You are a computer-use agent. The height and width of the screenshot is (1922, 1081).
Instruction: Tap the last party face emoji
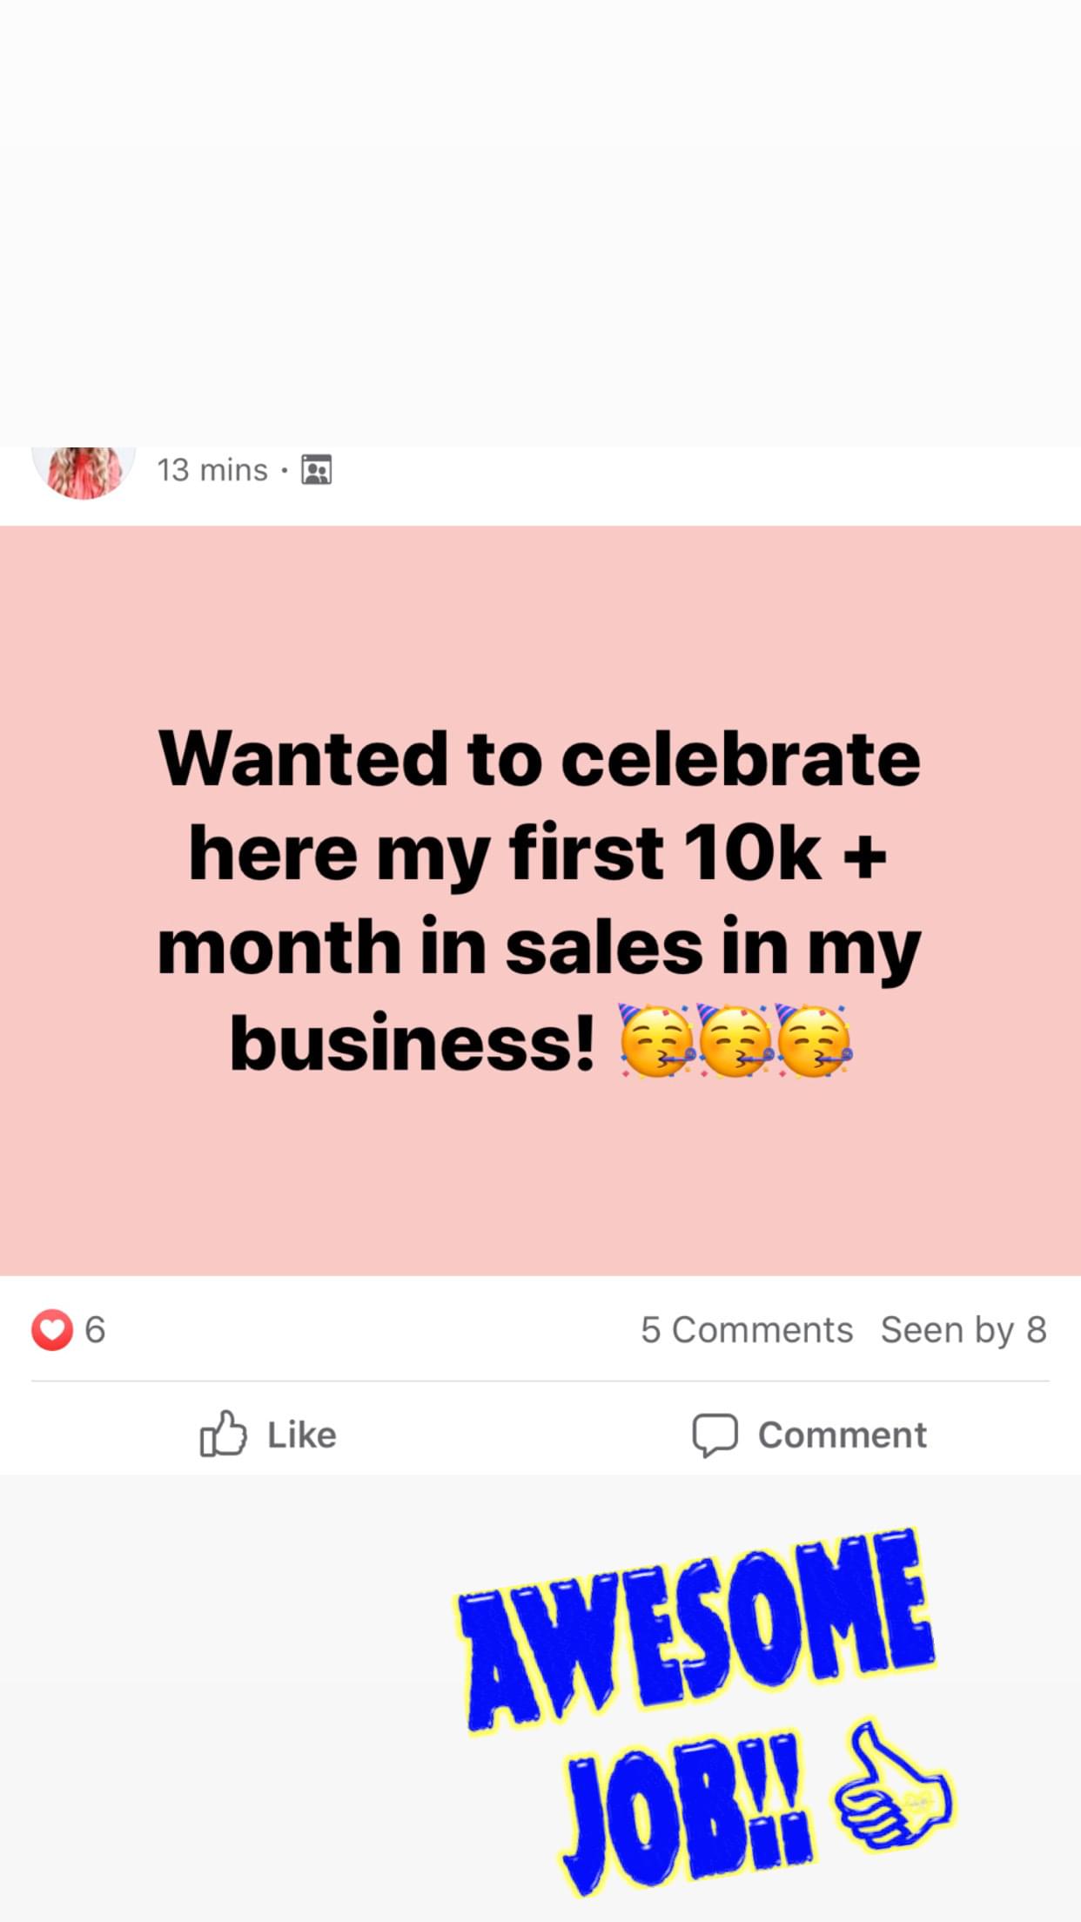pos(814,1042)
